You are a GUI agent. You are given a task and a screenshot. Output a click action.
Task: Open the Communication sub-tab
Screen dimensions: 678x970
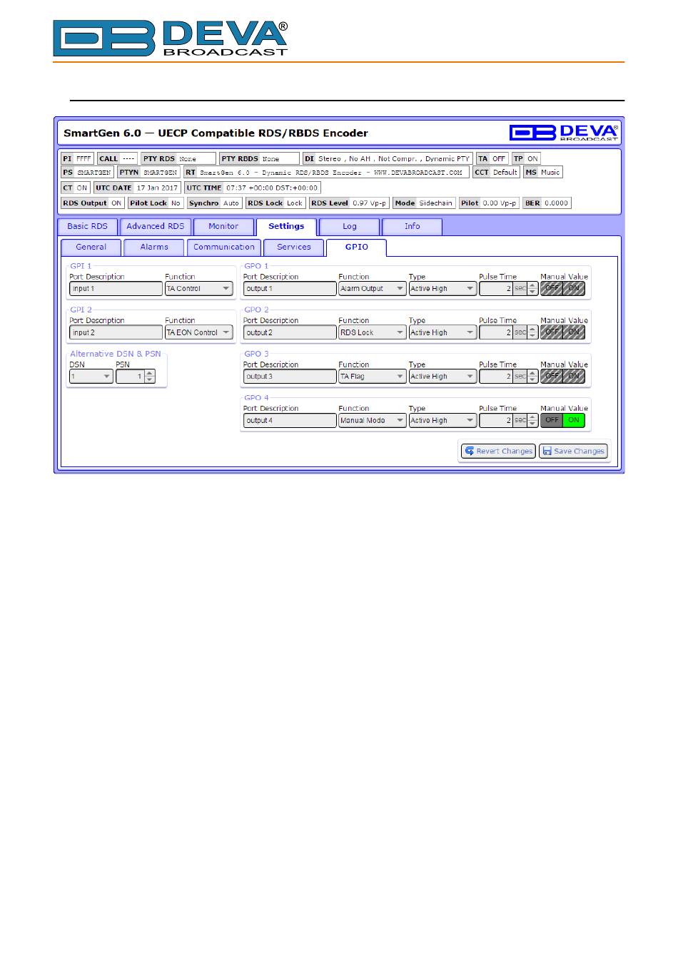point(224,247)
